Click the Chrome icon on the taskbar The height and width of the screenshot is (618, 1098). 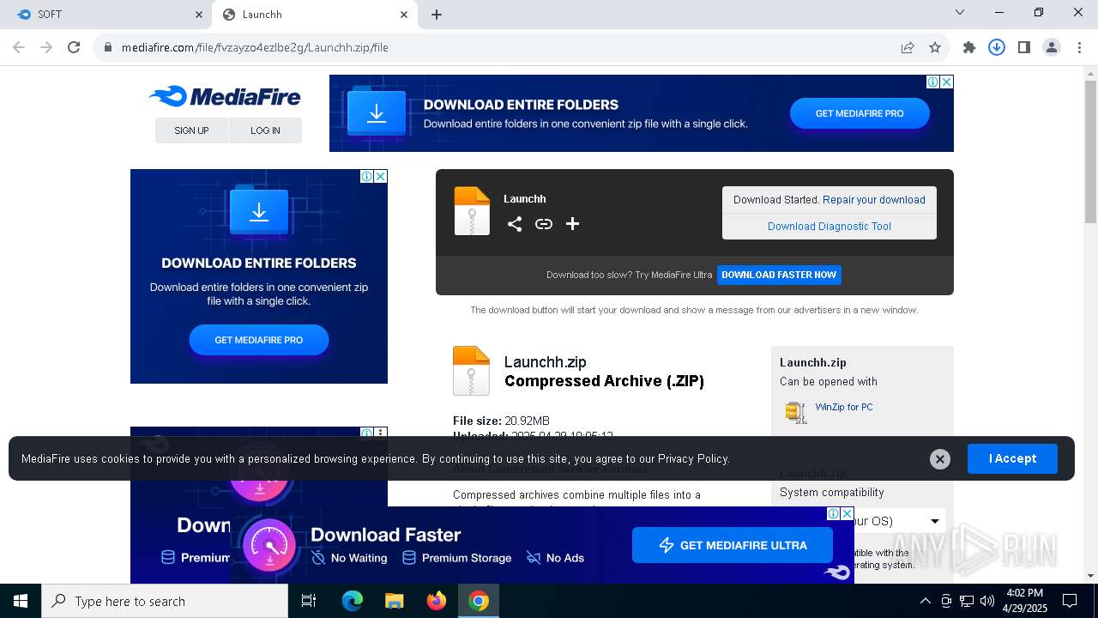[479, 601]
